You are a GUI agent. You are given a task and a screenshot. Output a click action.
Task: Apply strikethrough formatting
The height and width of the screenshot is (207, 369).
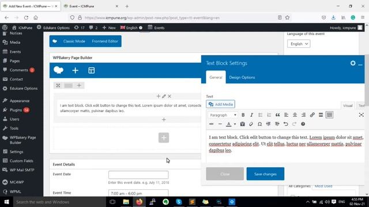(212, 124)
